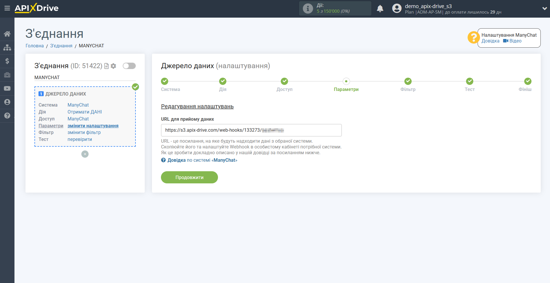The image size is (550, 283).
Task: Click ManyChat link in Система row
Action: tap(78, 105)
